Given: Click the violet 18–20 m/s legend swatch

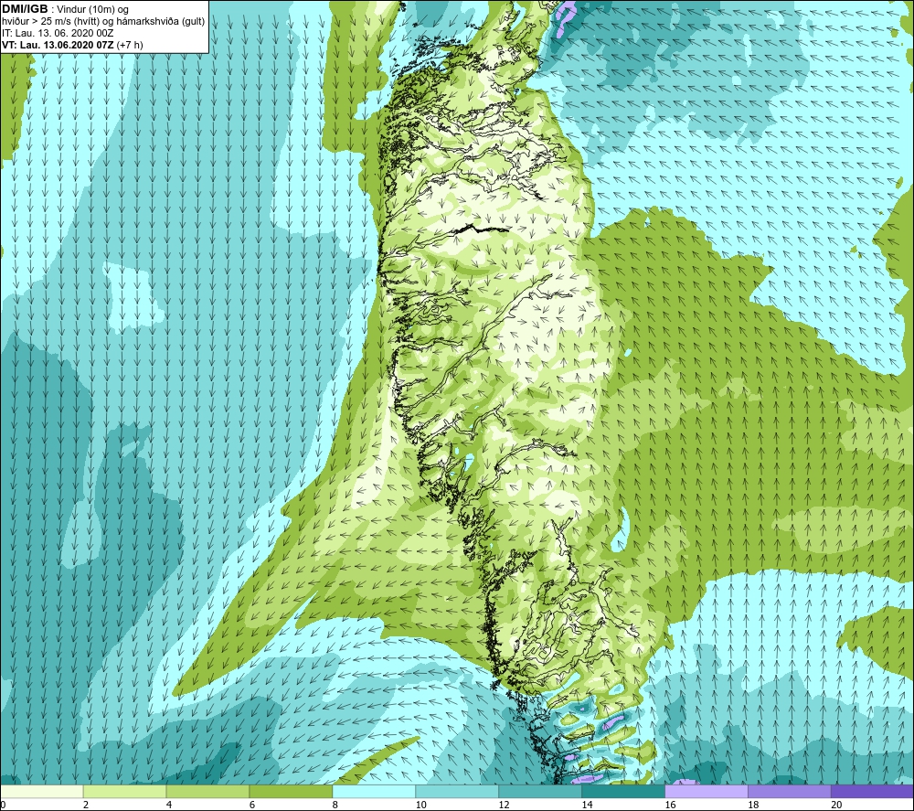Looking at the screenshot, I should pyautogui.click(x=790, y=791).
